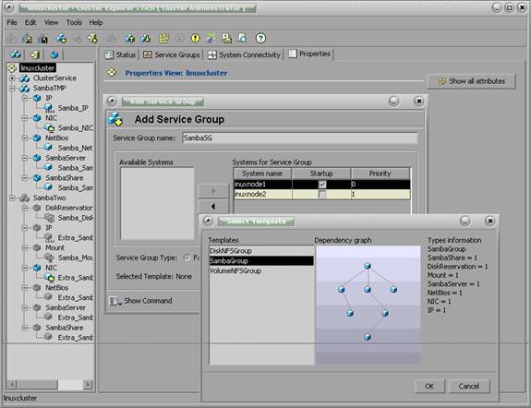
Task: Click the tree scrollbar left arrow
Action: click(12, 385)
